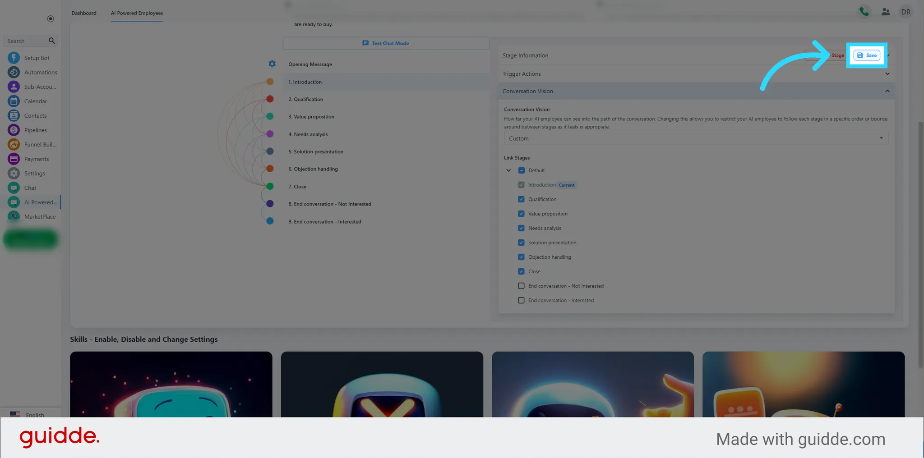
Task: Click the sidebar collapse circle icon
Action: click(51, 18)
